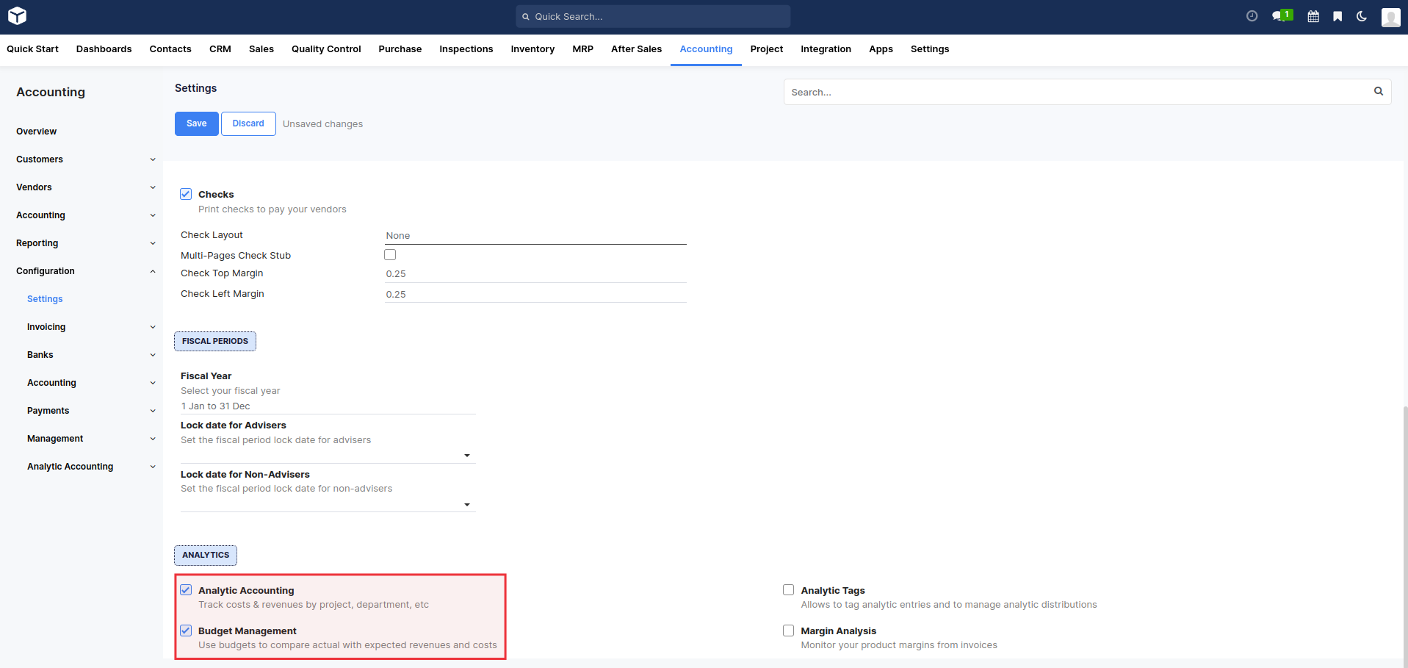The height and width of the screenshot is (668, 1408).
Task: Enable the Analytic Tags checkbox
Action: [788, 590]
